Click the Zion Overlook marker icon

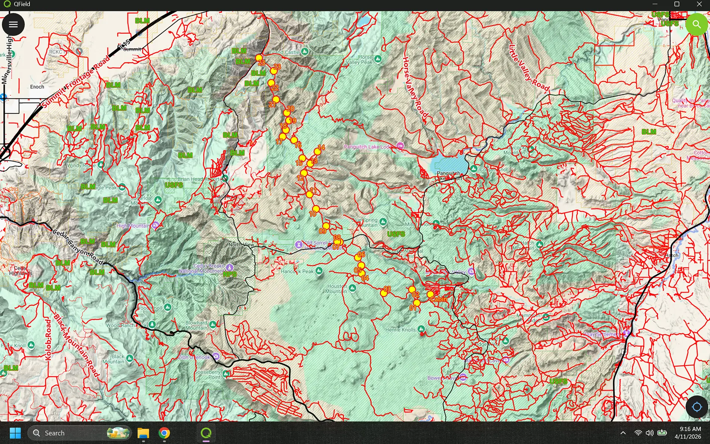tap(216, 356)
